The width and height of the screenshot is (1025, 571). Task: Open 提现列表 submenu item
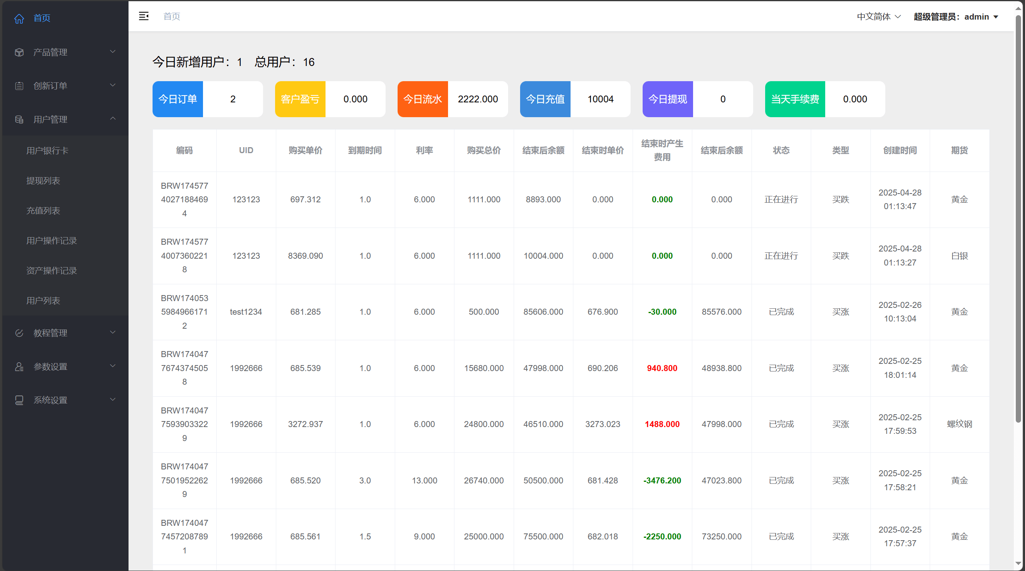coord(43,181)
